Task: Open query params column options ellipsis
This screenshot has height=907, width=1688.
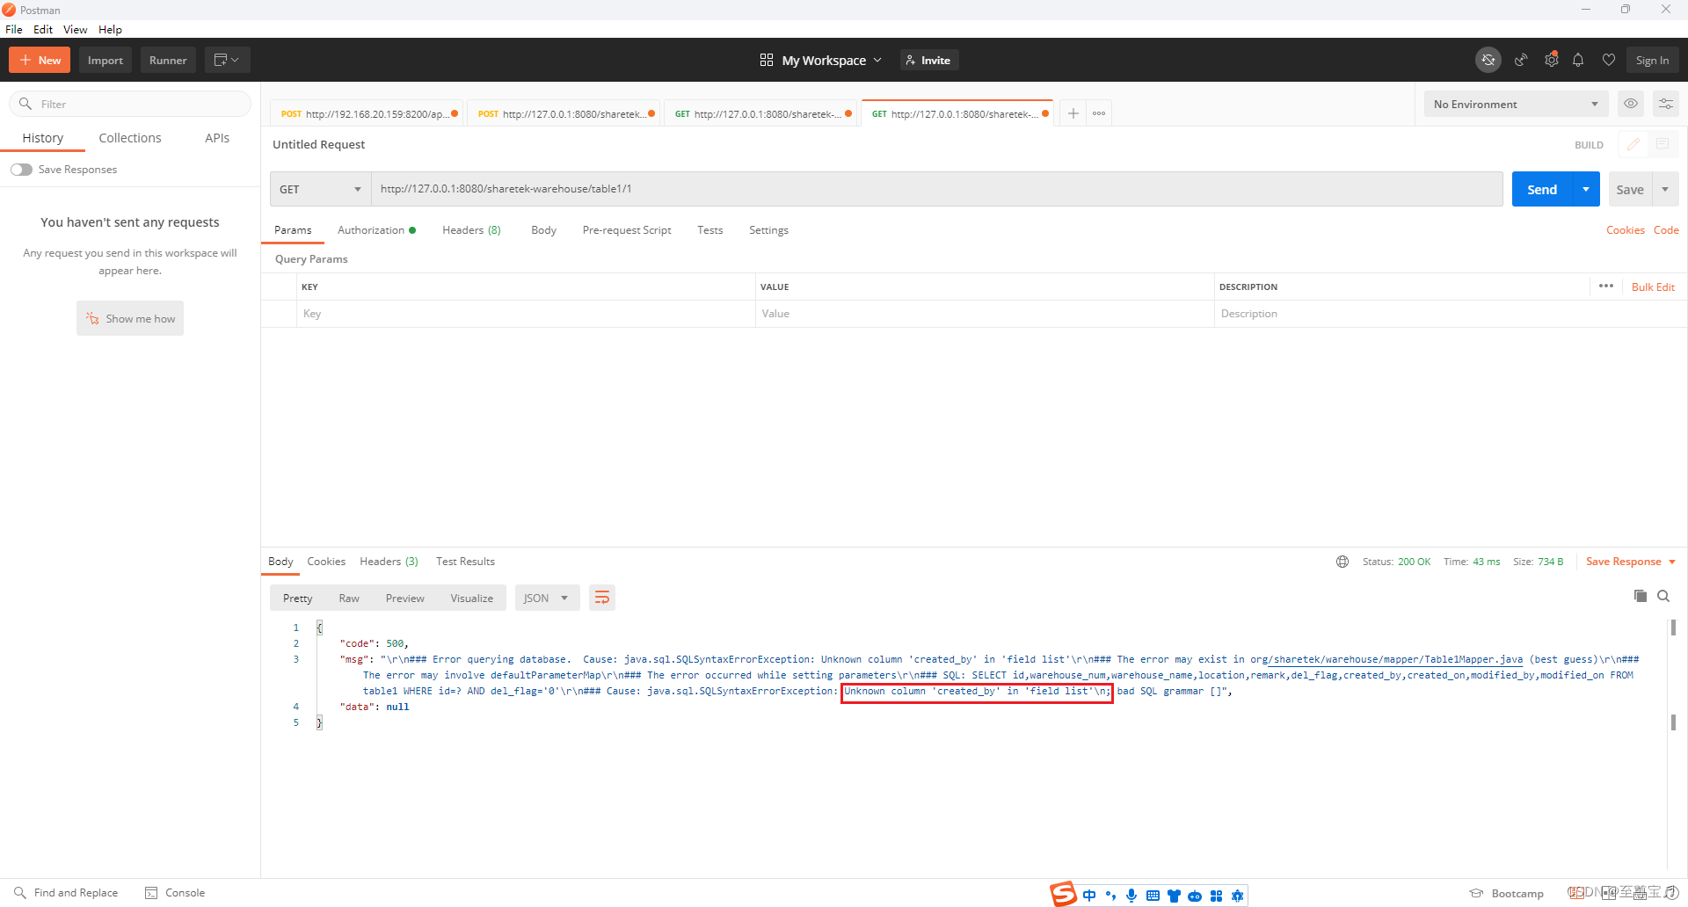Action: 1605,287
